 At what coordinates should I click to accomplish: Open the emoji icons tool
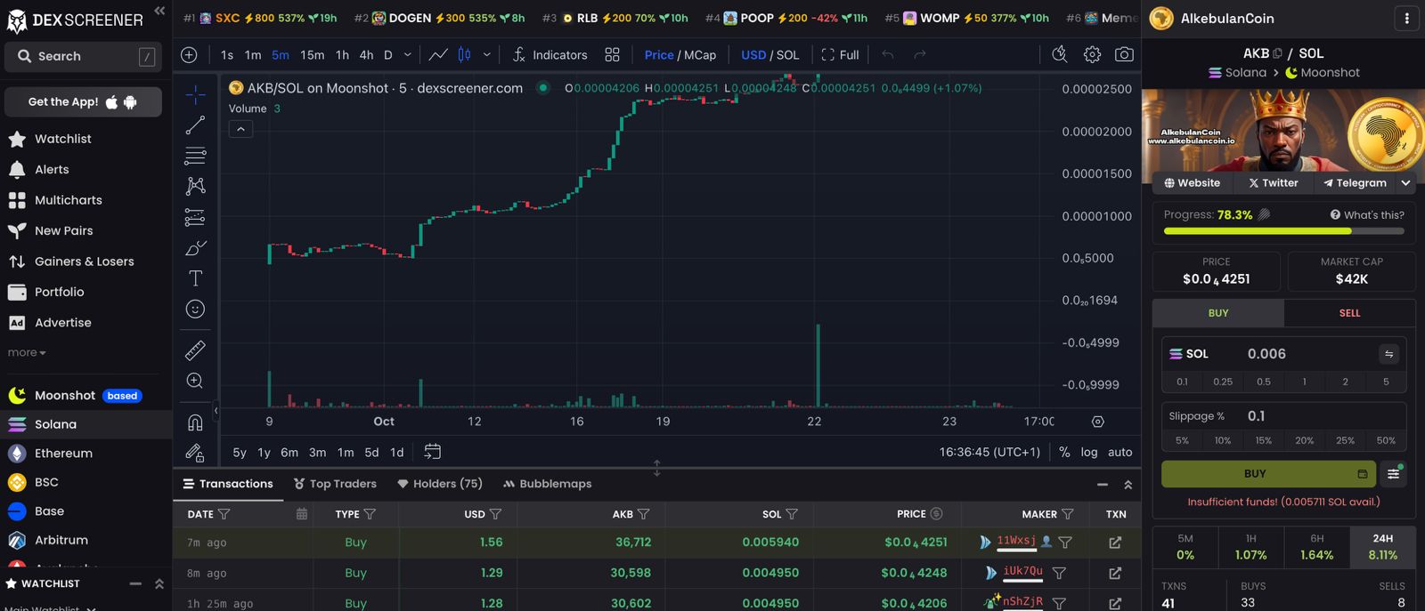click(x=195, y=309)
